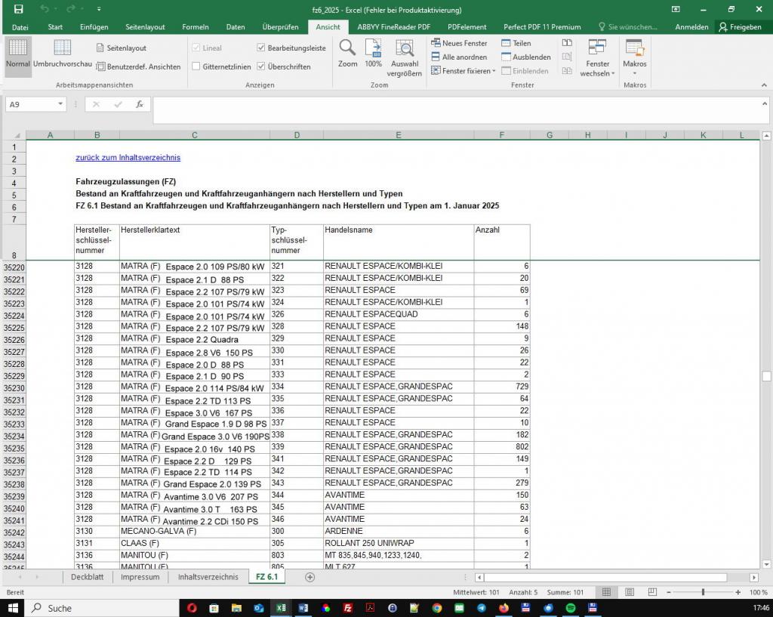Click Alle anordnen
Viewport: 773px width, 617px height.
[459, 57]
